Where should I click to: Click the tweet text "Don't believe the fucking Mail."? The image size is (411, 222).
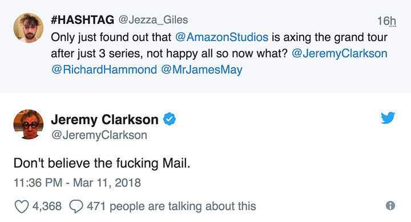click(102, 163)
